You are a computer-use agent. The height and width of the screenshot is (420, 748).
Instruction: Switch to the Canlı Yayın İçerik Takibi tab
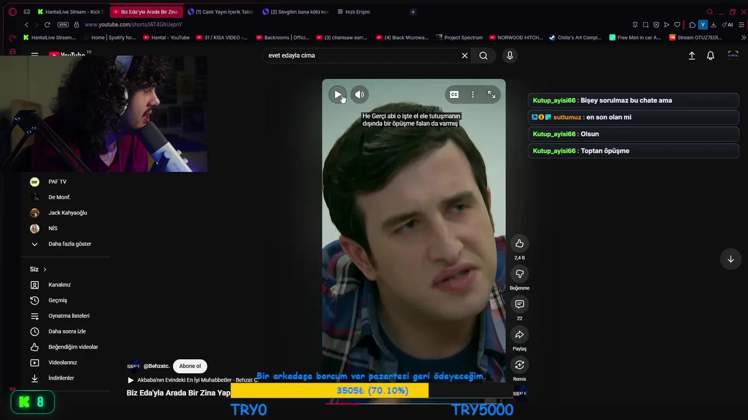pyautogui.click(x=220, y=12)
